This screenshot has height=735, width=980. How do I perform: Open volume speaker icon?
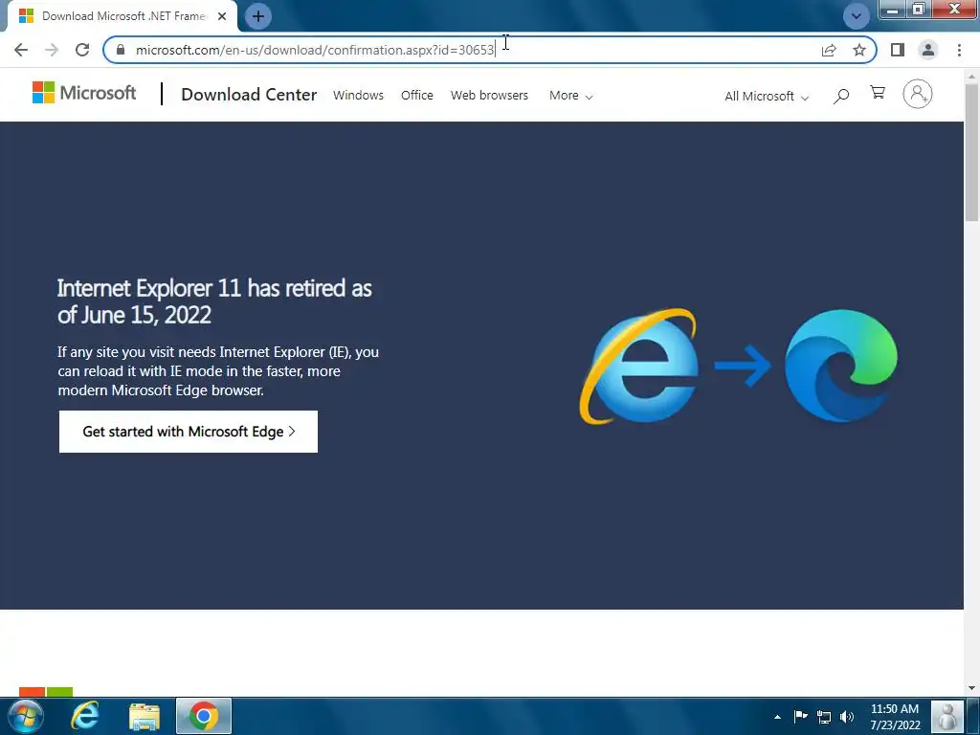[x=847, y=717]
